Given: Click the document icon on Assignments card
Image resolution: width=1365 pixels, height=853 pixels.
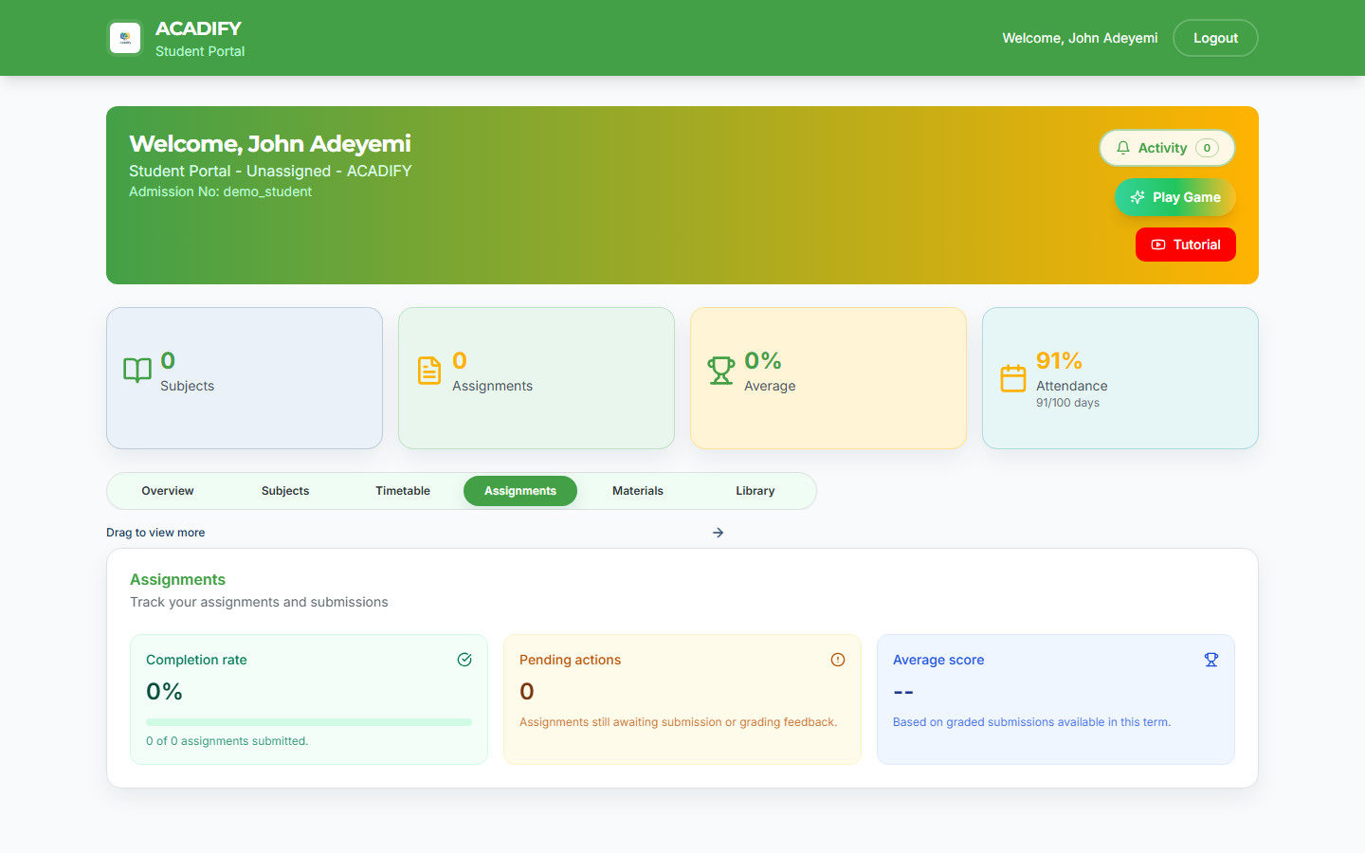Looking at the screenshot, I should click(429, 371).
